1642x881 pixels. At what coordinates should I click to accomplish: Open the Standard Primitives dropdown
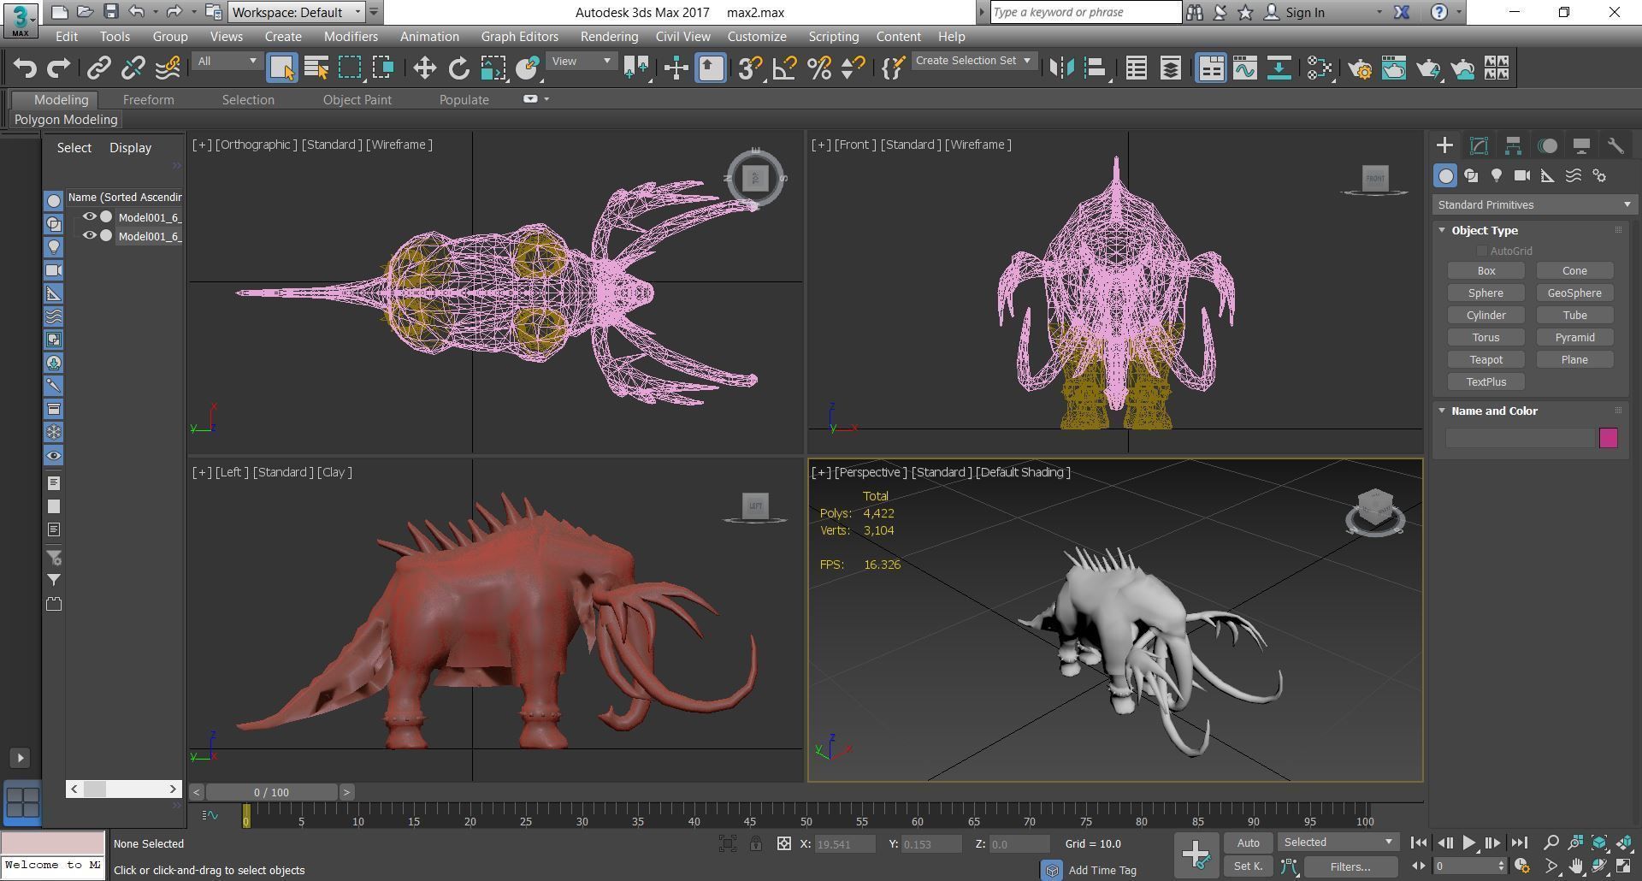(1534, 204)
